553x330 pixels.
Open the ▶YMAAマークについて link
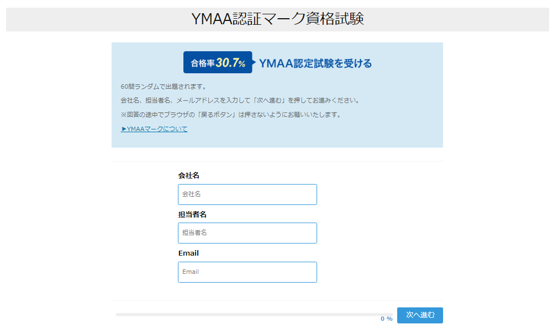(x=154, y=129)
